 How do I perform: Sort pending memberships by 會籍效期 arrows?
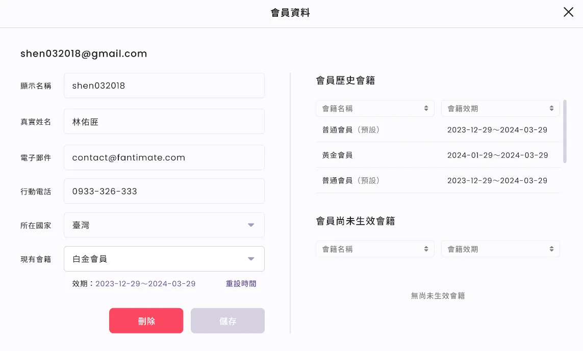pyautogui.click(x=551, y=249)
